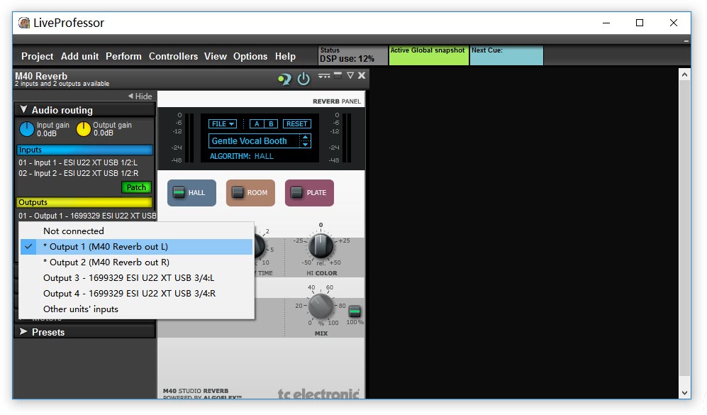Click the M40 Reverb unit title

[41, 76]
